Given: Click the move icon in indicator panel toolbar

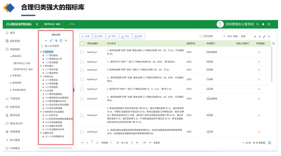Looking at the screenshot, I should 56,41.
